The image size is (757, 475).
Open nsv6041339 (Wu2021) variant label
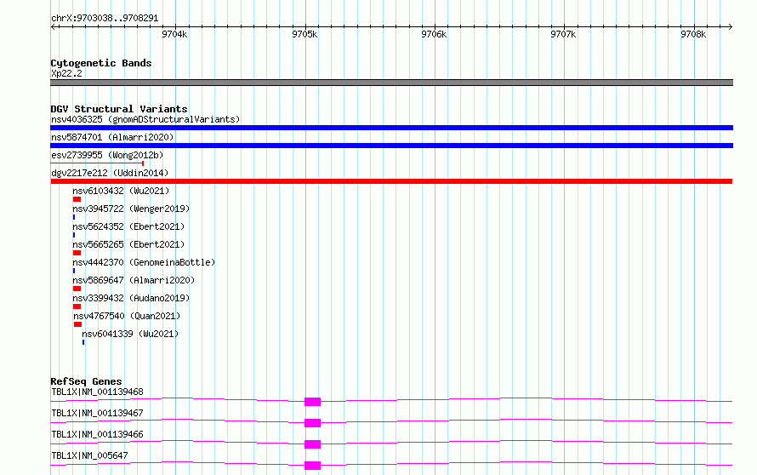pyautogui.click(x=130, y=334)
